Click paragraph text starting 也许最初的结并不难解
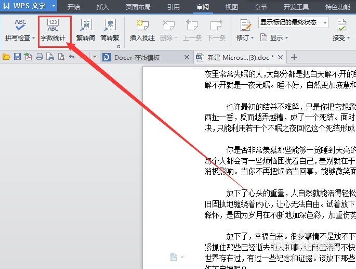Image resolution: width=356 pixels, height=269 pixels. [x=291, y=107]
